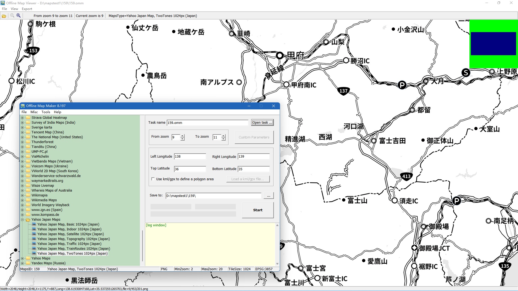Expand the Vietbando Maps (Vietnam) node

pyautogui.click(x=22, y=161)
